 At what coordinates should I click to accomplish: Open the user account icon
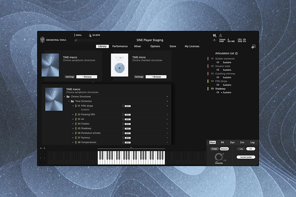point(220,35)
